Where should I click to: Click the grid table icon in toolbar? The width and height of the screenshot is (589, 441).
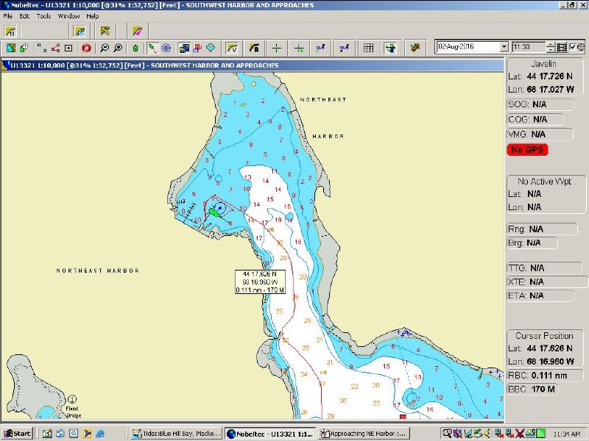pyautogui.click(x=369, y=48)
